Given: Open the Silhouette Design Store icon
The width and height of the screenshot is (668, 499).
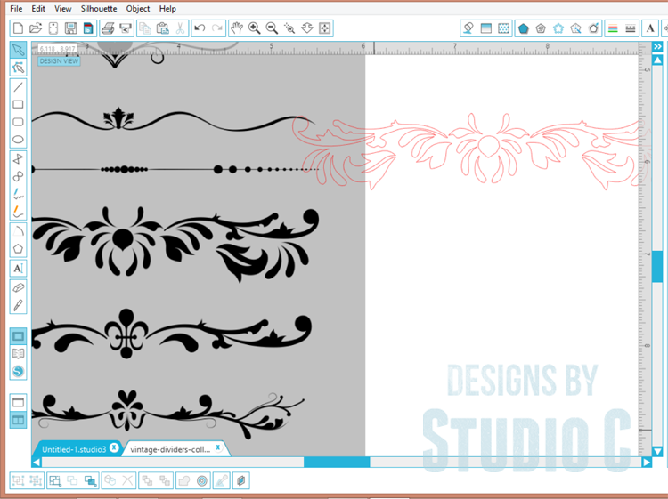Looking at the screenshot, I should [x=18, y=371].
